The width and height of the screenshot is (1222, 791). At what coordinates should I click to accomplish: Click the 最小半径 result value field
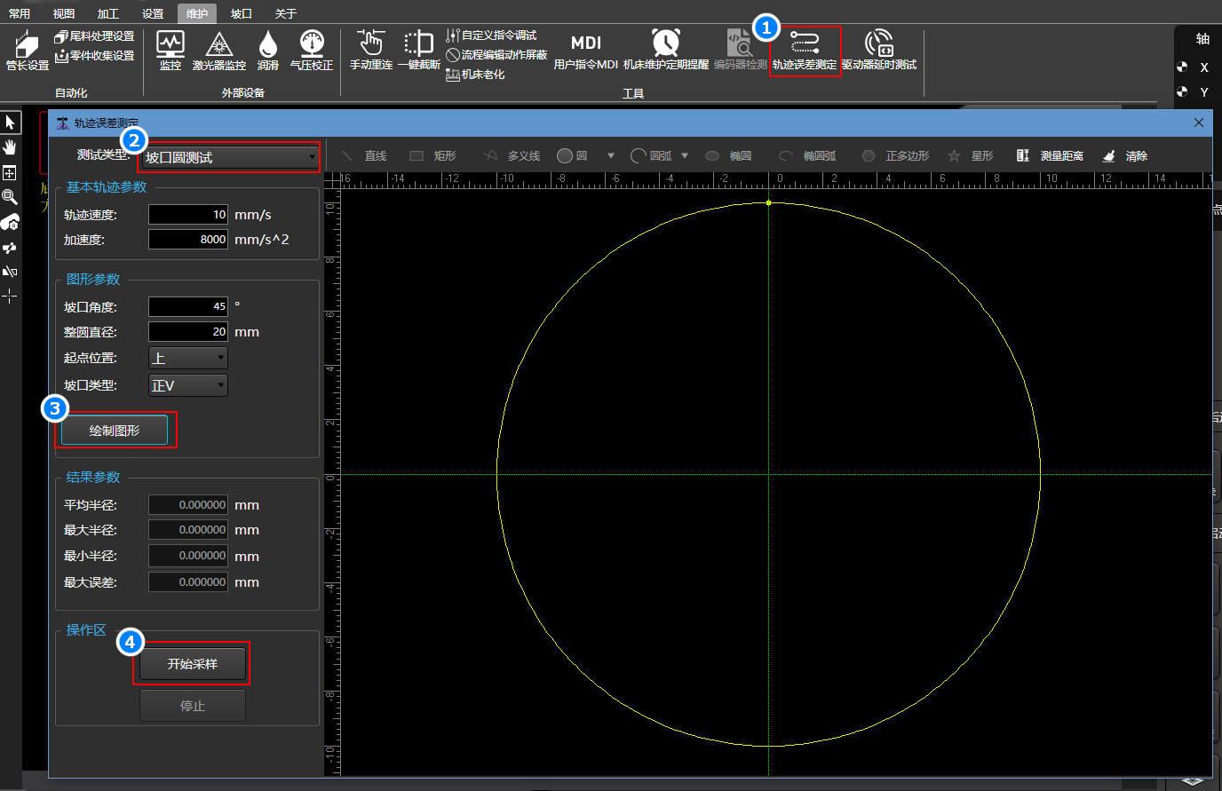[x=188, y=556]
